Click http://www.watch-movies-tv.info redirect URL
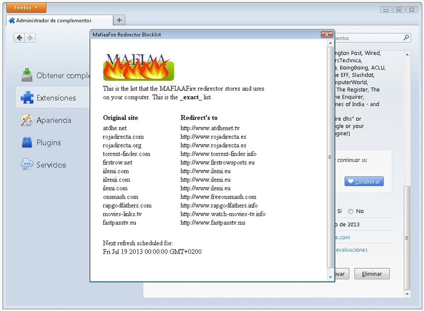This screenshot has height=311, width=424. coord(223,214)
